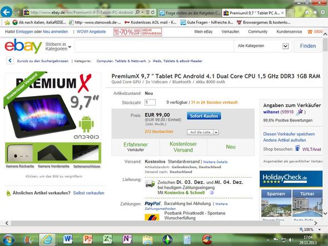328x246 pixels.
Task: Launch OneNote from the taskbar
Action: pyautogui.click(x=127, y=239)
